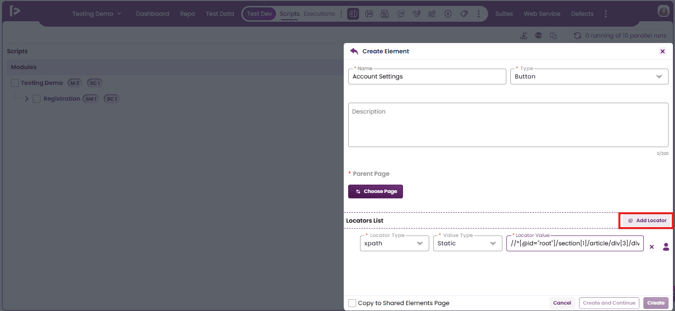Click the '0 running of 10 parallel runs' text
Image resolution: width=675 pixels, height=311 pixels.
pyautogui.click(x=626, y=36)
